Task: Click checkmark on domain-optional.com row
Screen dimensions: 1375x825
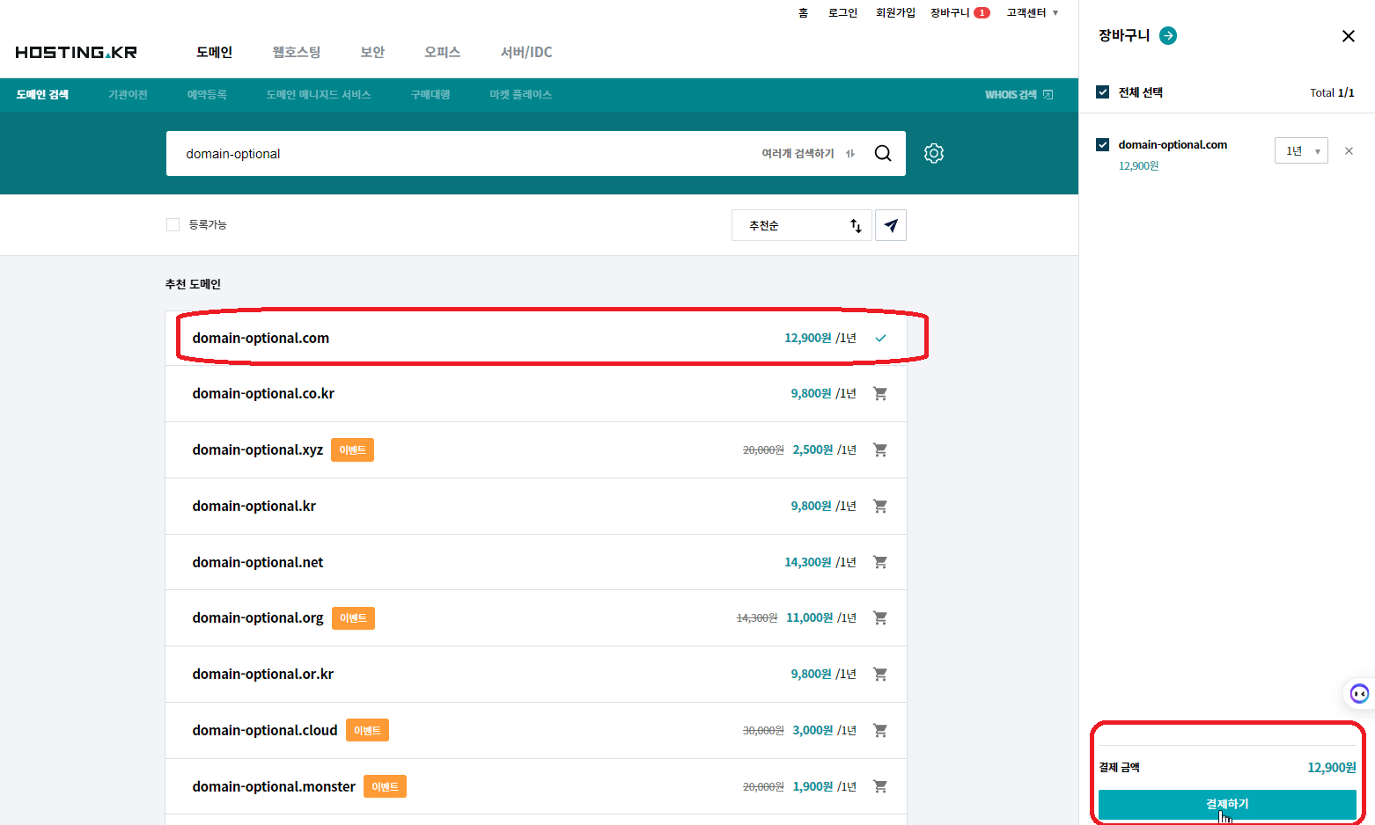Action: (880, 338)
